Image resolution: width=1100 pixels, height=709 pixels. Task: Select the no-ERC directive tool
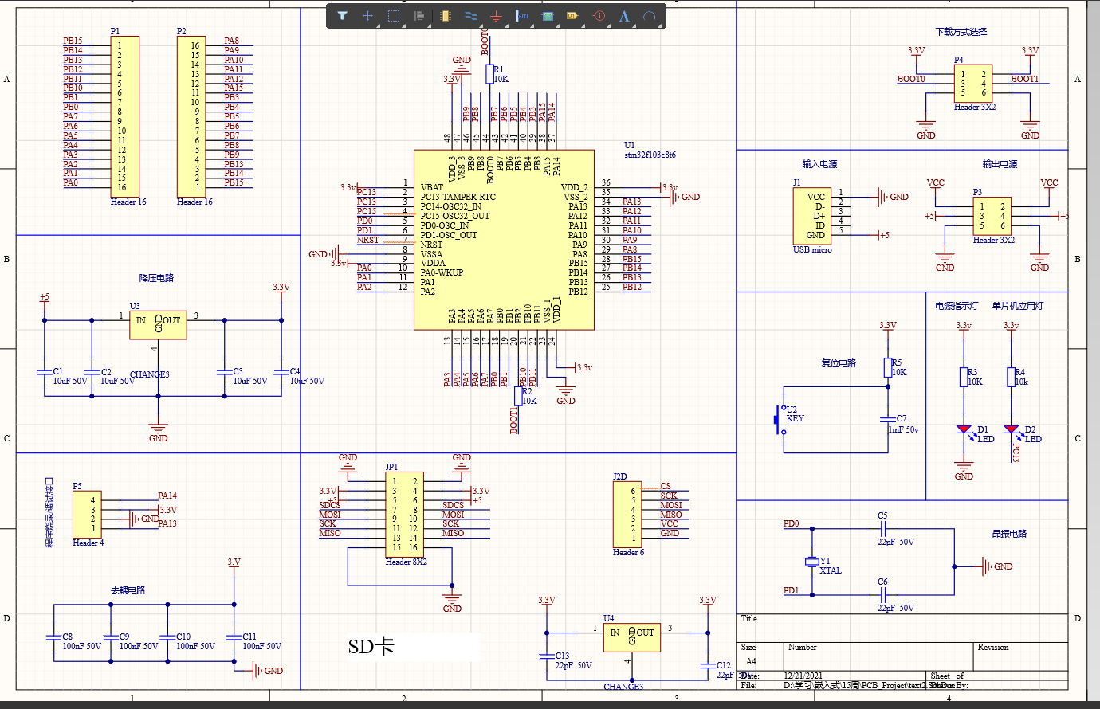tap(598, 16)
